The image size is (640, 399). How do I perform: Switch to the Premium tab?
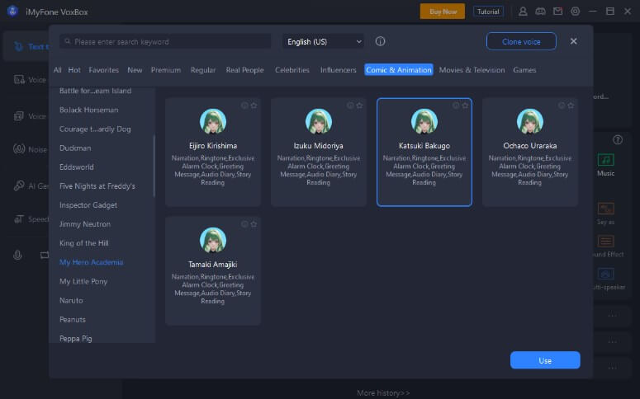pos(166,70)
